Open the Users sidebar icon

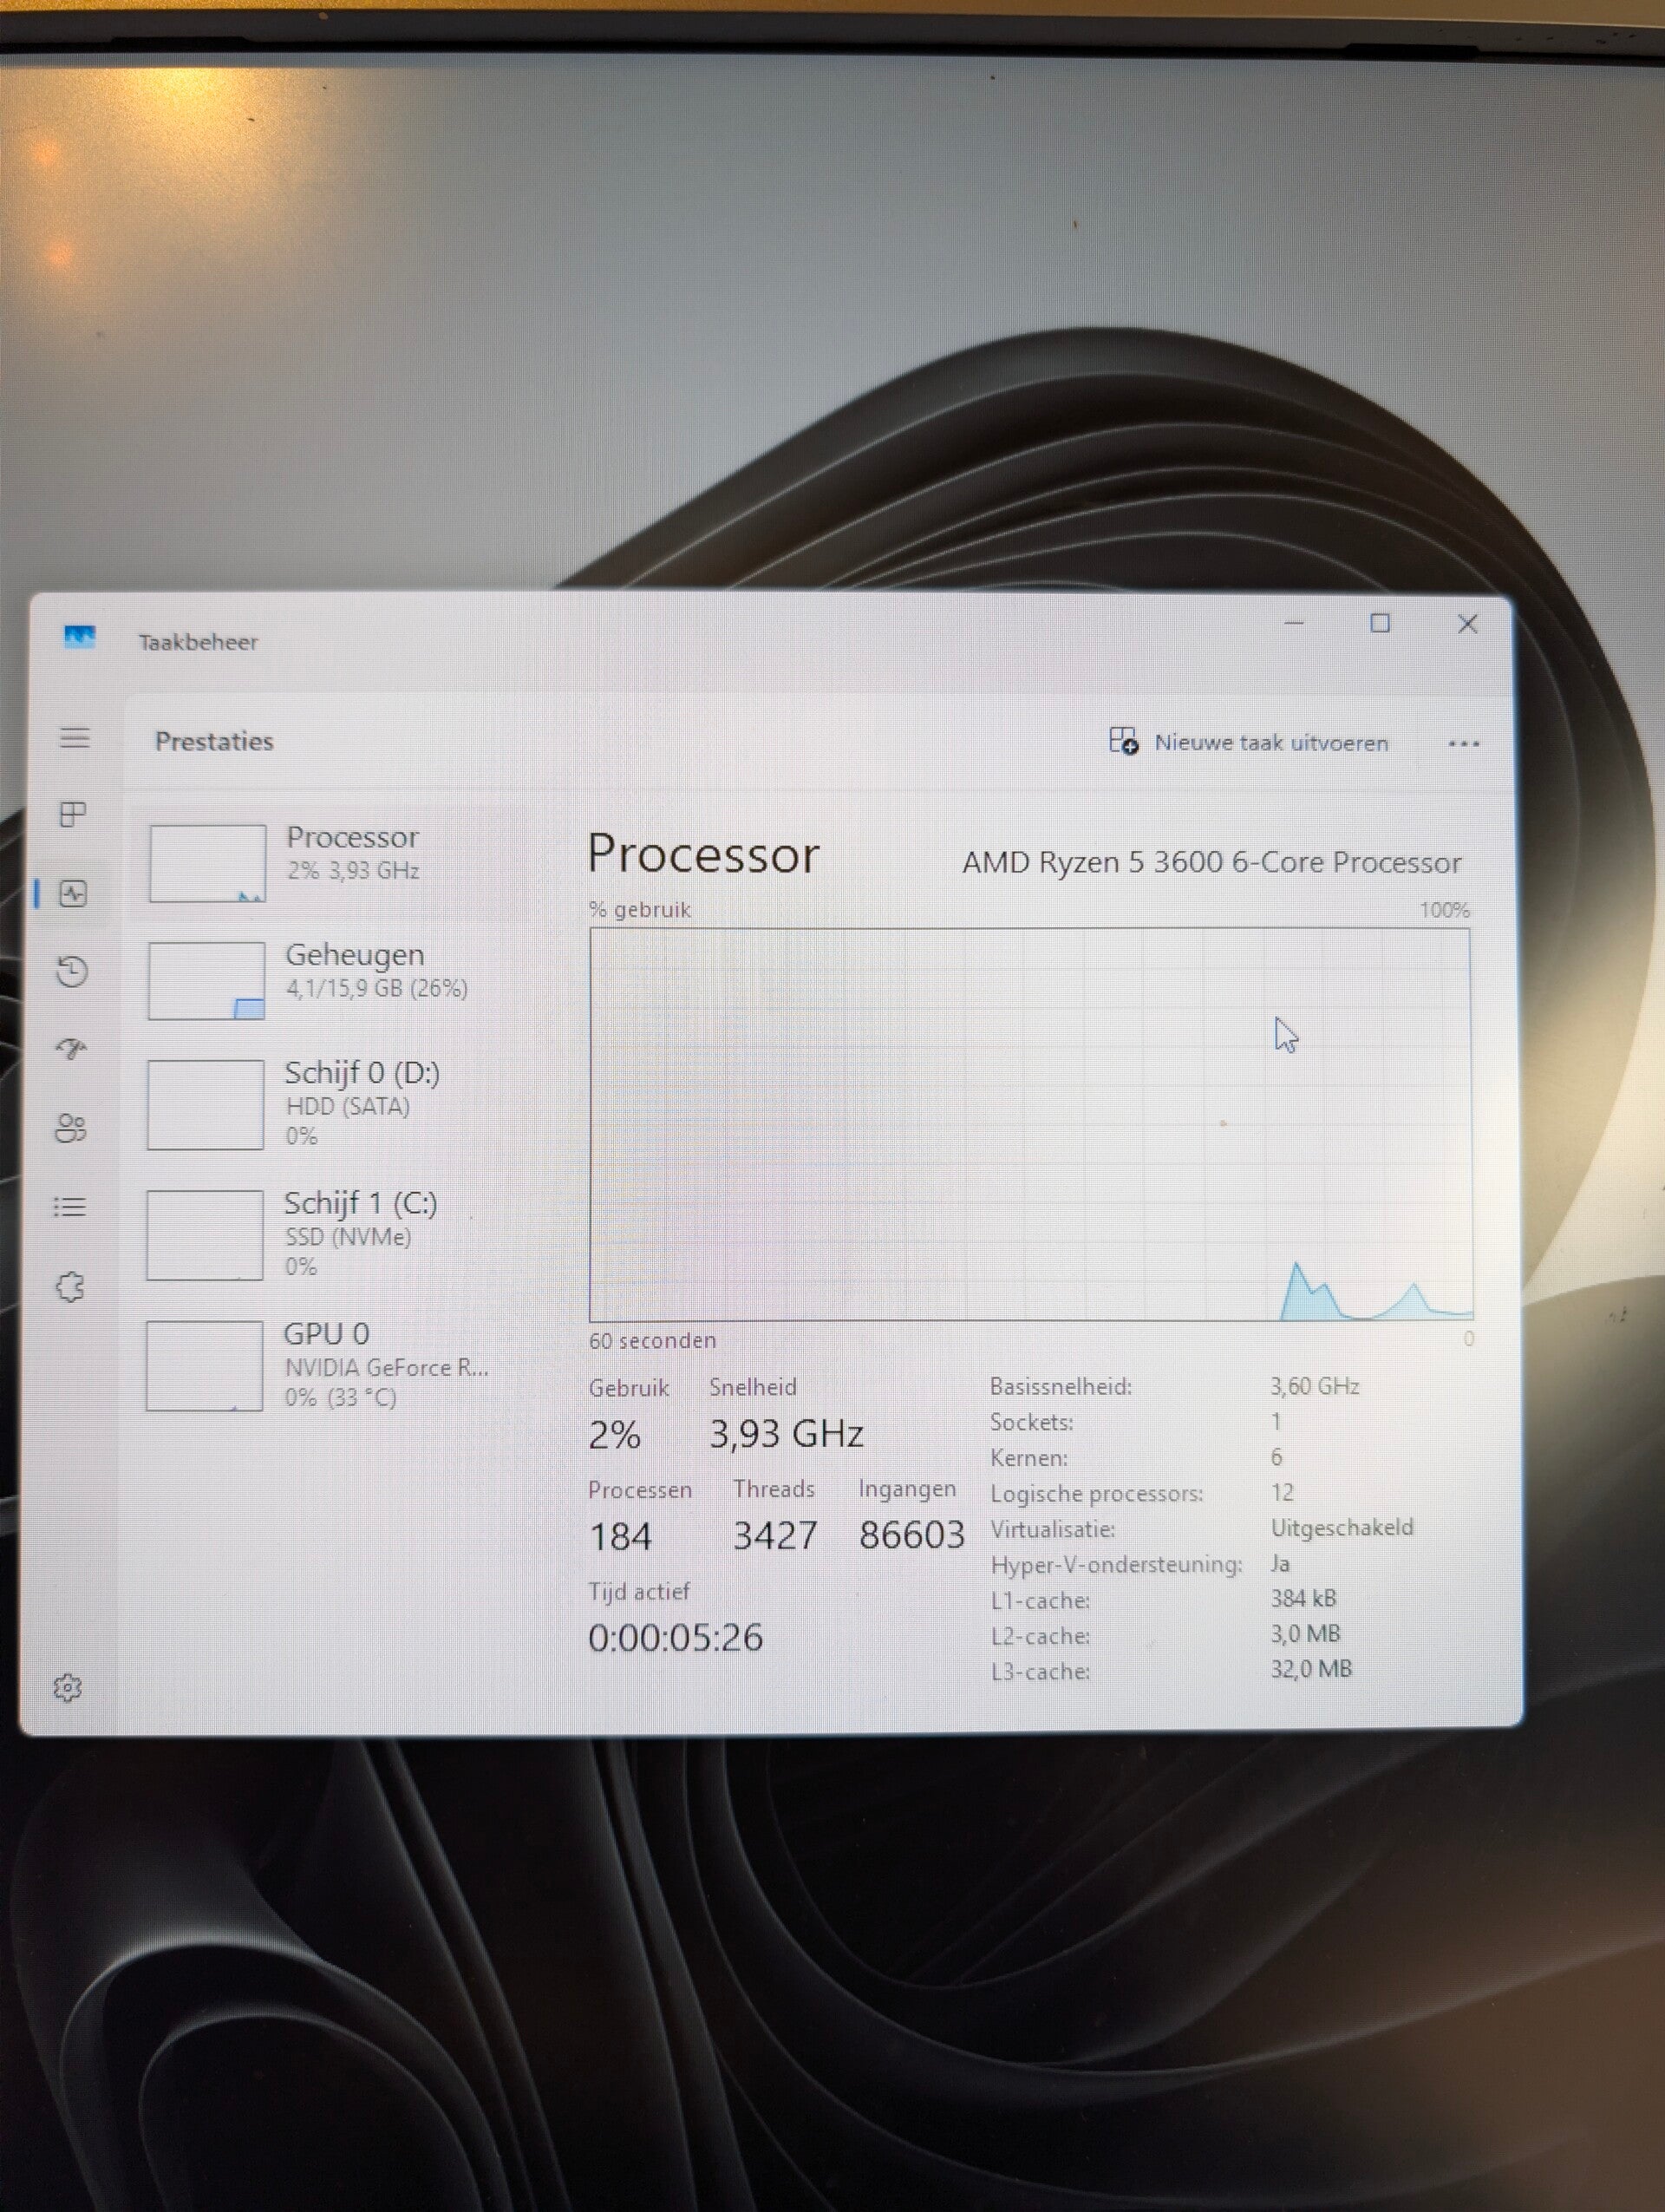click(x=71, y=1128)
